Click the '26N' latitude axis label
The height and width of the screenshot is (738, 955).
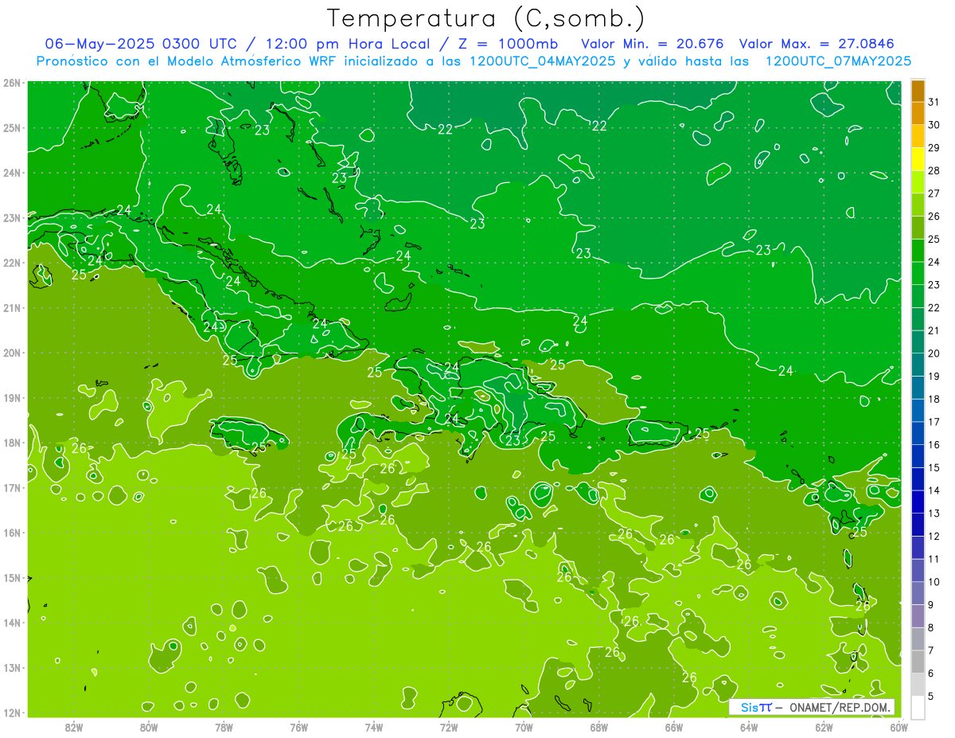click(x=12, y=83)
